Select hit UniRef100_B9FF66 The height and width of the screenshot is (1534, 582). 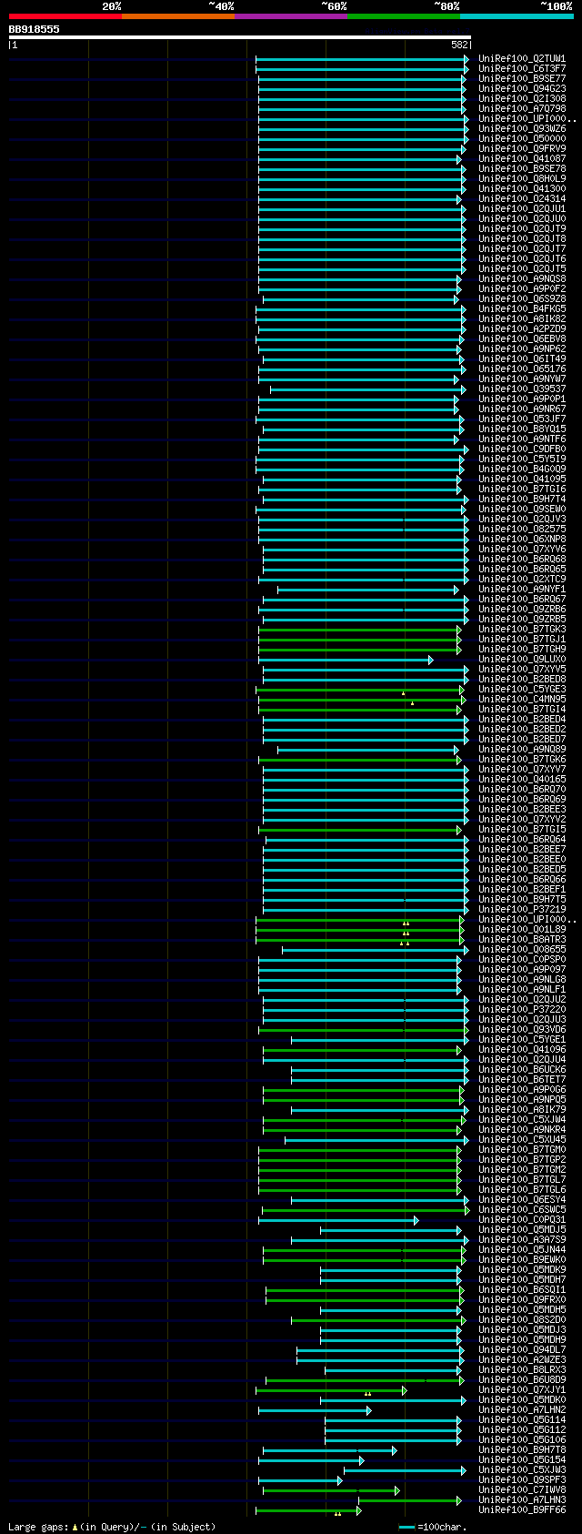522,1509
